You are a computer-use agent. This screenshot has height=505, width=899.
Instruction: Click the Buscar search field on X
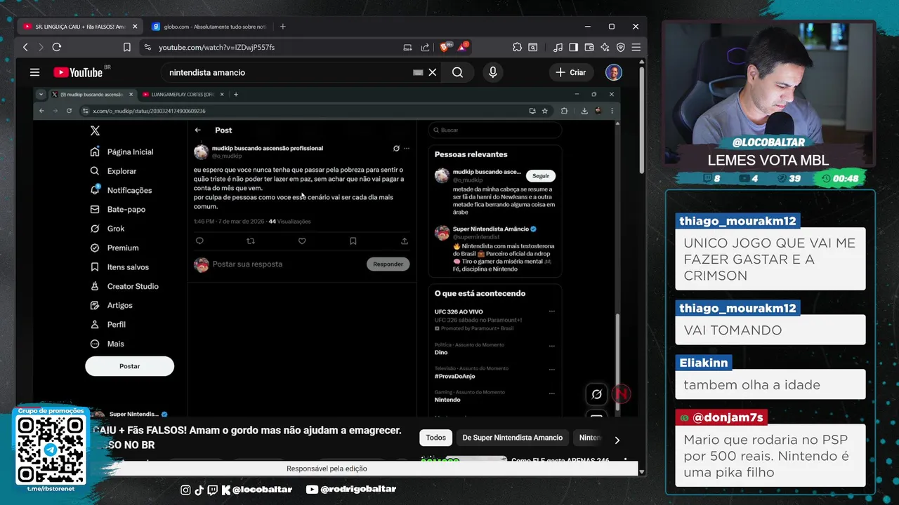tap(495, 130)
